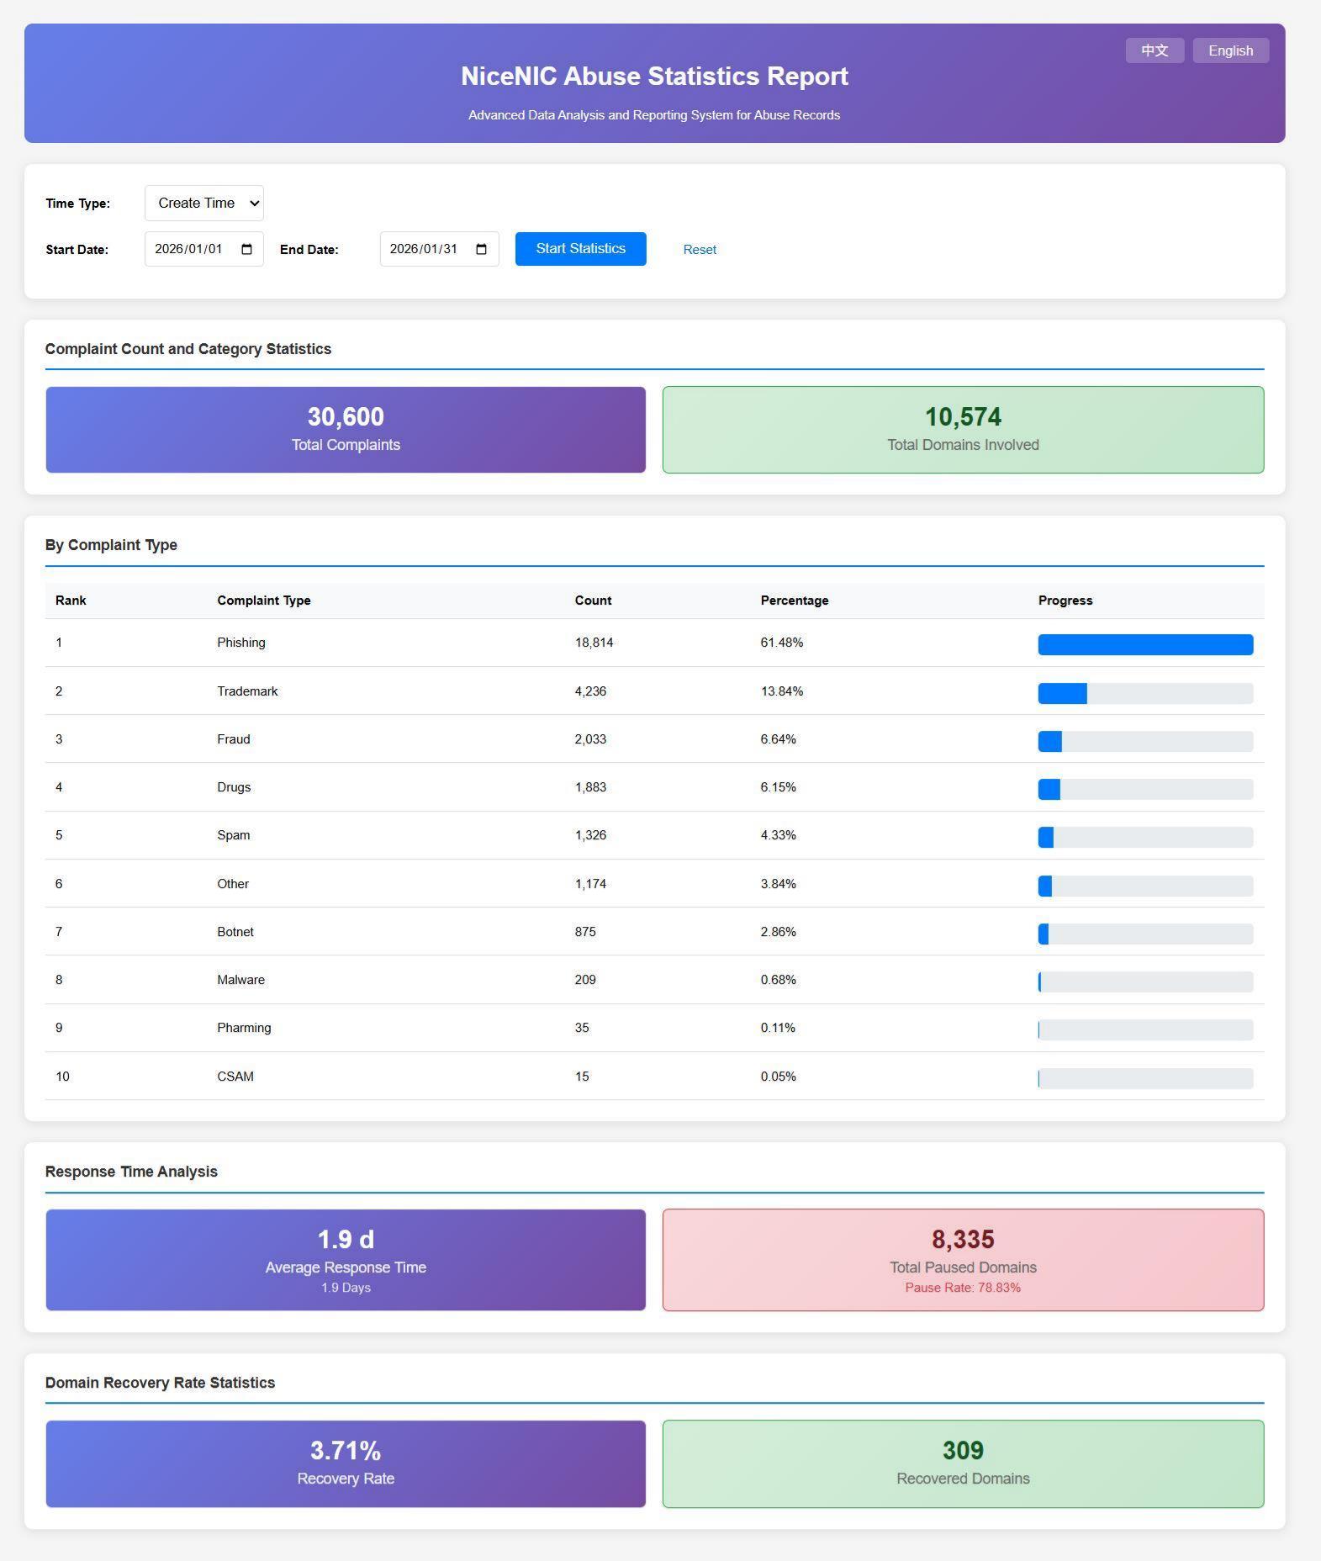Click the count value 18,814
Viewport: 1321px width, 1561px height.
pyautogui.click(x=594, y=643)
